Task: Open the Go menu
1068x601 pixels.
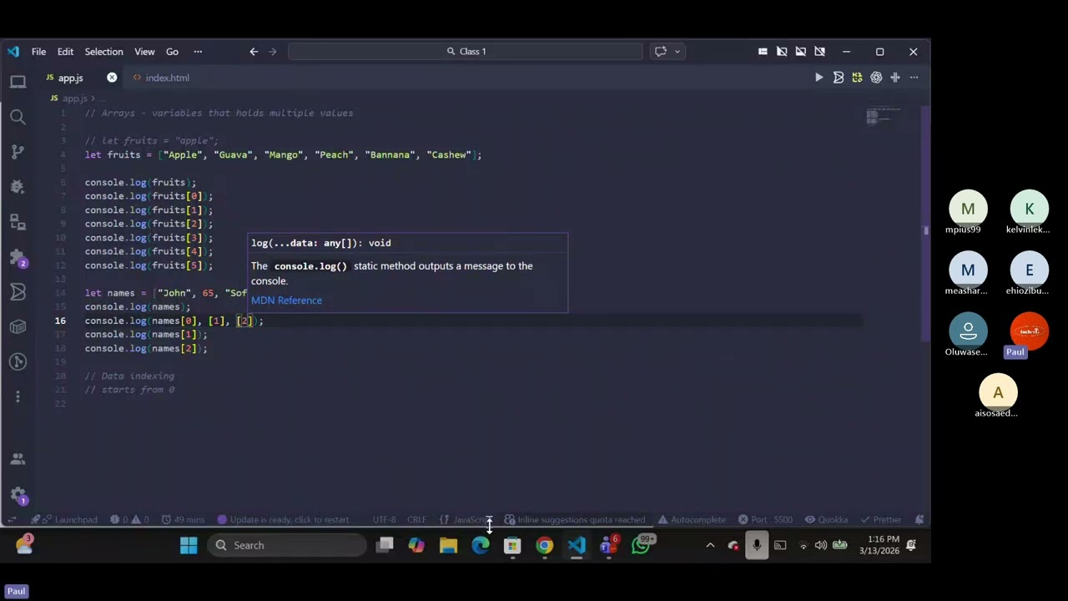Action: [x=172, y=52]
